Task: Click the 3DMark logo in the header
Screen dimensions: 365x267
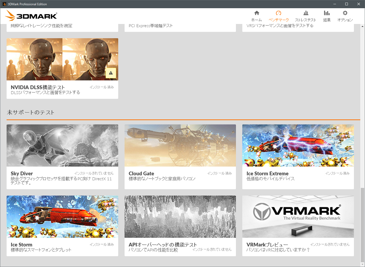Action: (x=31, y=16)
